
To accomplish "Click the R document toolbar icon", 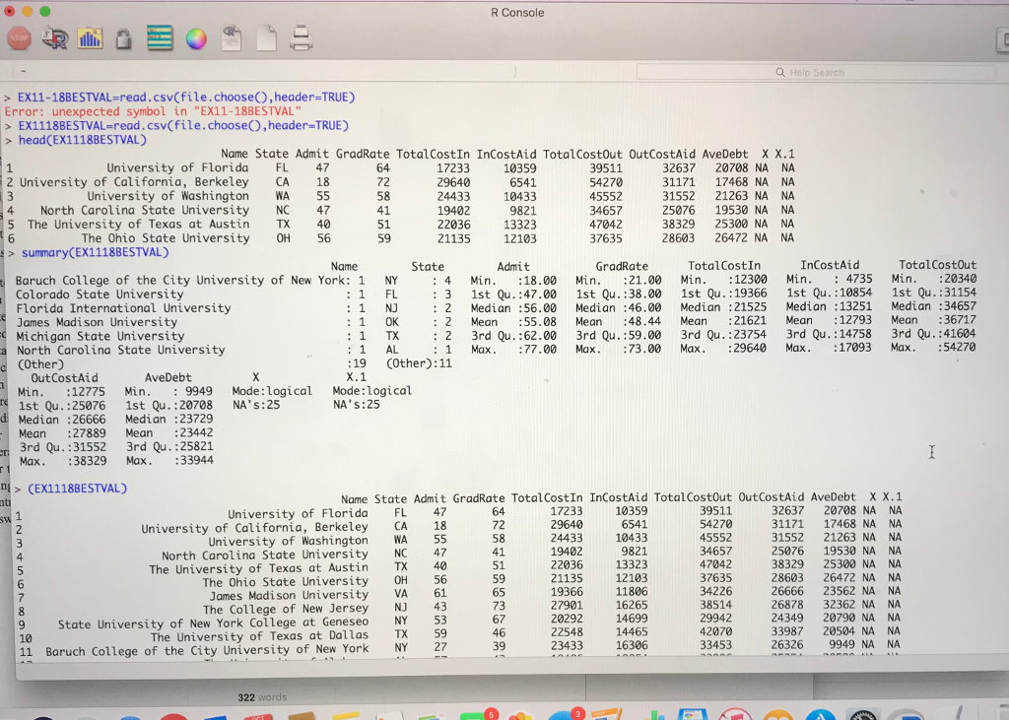I will pos(231,37).
